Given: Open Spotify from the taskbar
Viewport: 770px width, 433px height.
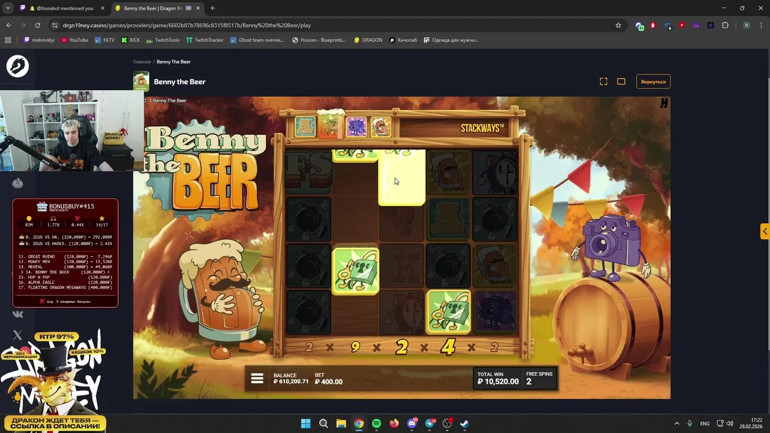Looking at the screenshot, I should tap(377, 423).
